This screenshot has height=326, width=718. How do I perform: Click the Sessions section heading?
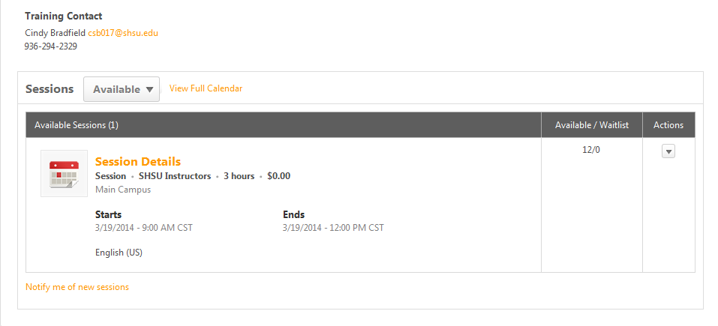(x=50, y=88)
